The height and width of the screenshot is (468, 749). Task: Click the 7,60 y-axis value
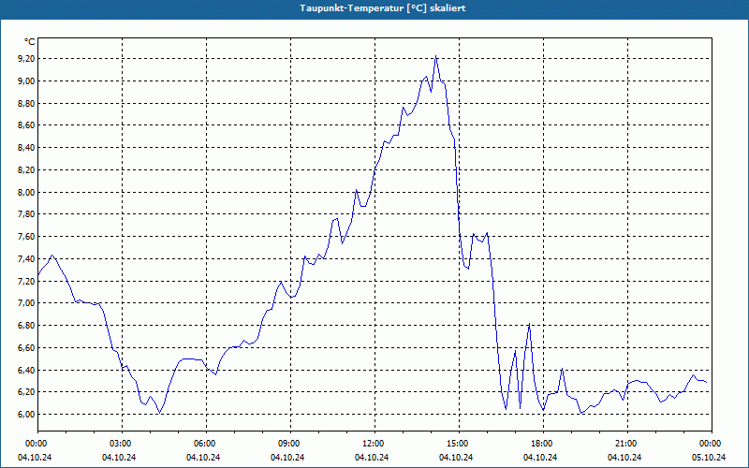[26, 237]
